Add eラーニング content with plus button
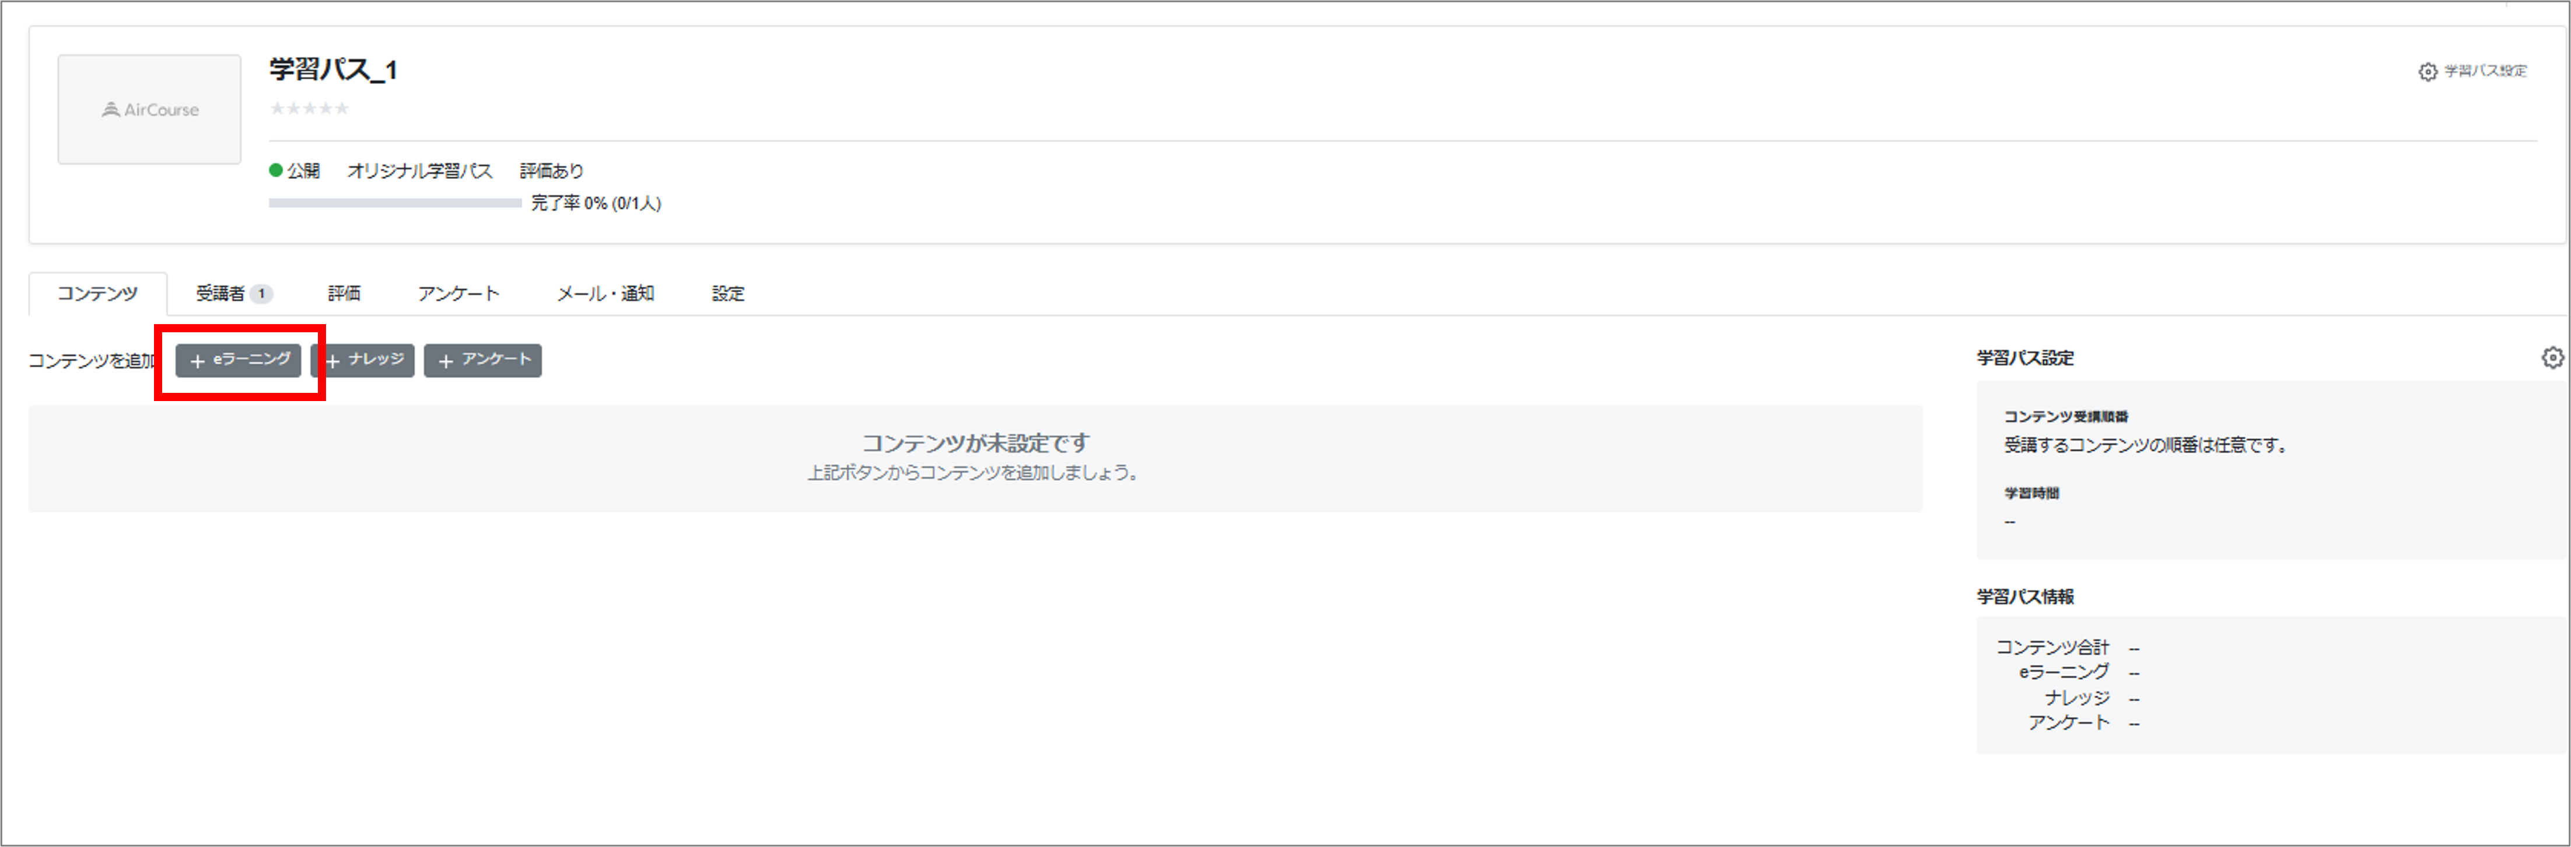This screenshot has height=847, width=2571. tap(239, 360)
